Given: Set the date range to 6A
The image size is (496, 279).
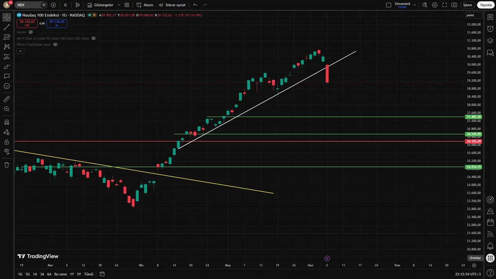Looking at the screenshot, I should pyautogui.click(x=49, y=274).
